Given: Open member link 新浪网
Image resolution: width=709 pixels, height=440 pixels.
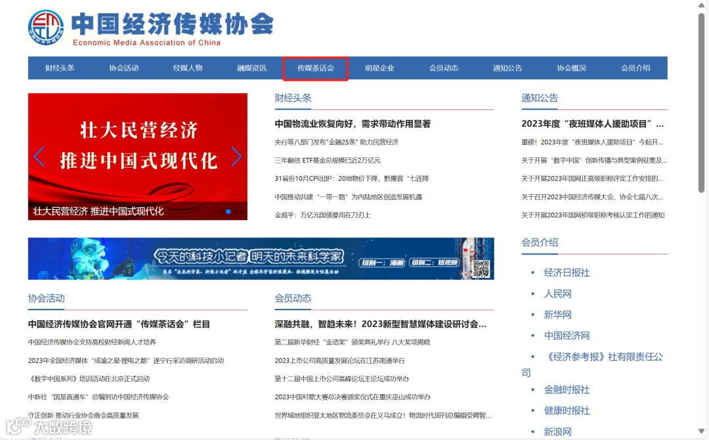Looking at the screenshot, I should tap(557, 432).
